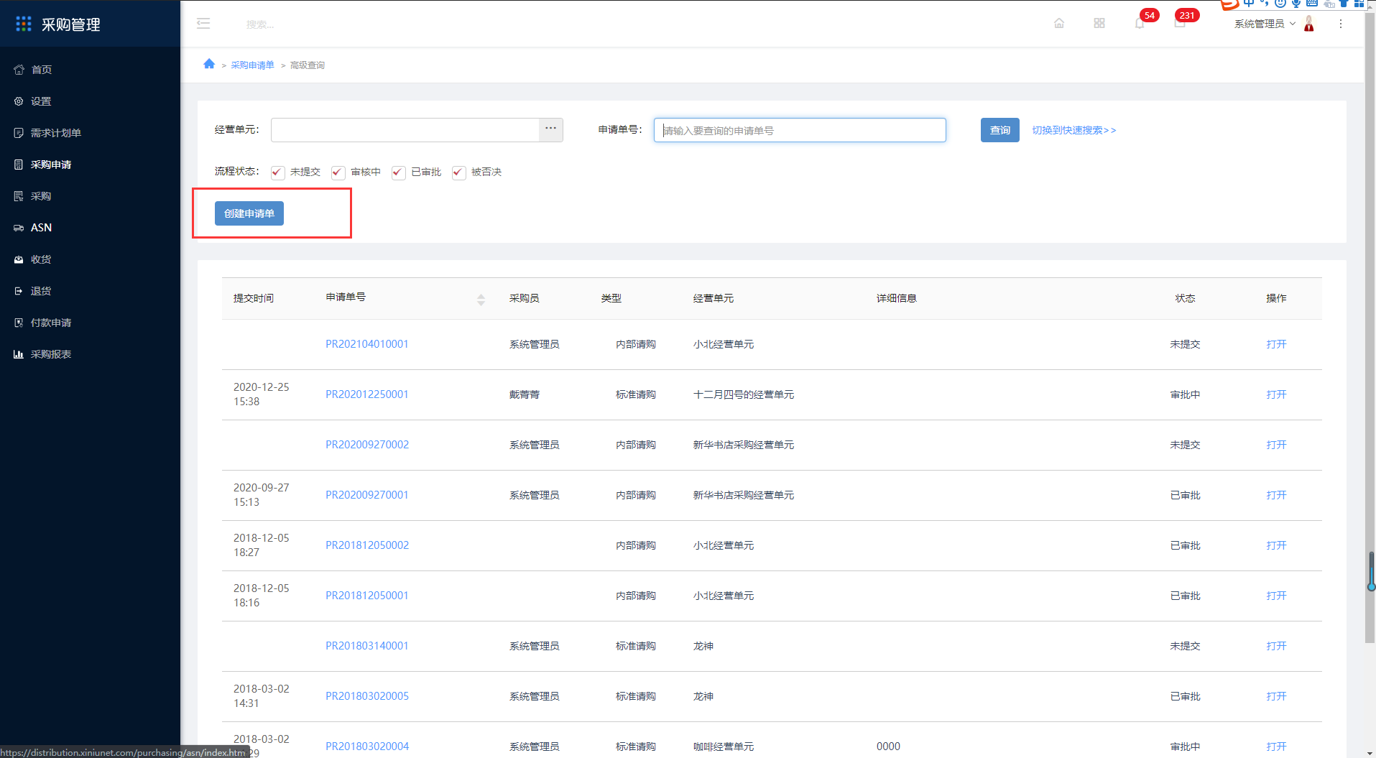1376x758 pixels.
Task: Open the apps grid icon in header
Action: click(1099, 24)
